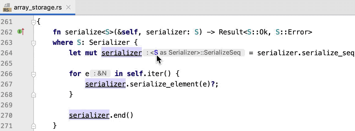
Task: Close the array_storage.rs tab
Action: pos(68,8)
